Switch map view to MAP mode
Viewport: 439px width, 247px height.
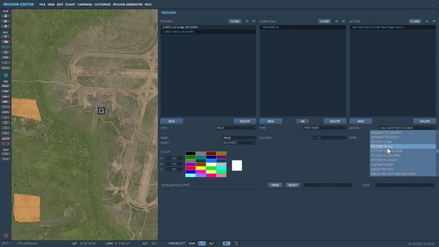coord(192,244)
